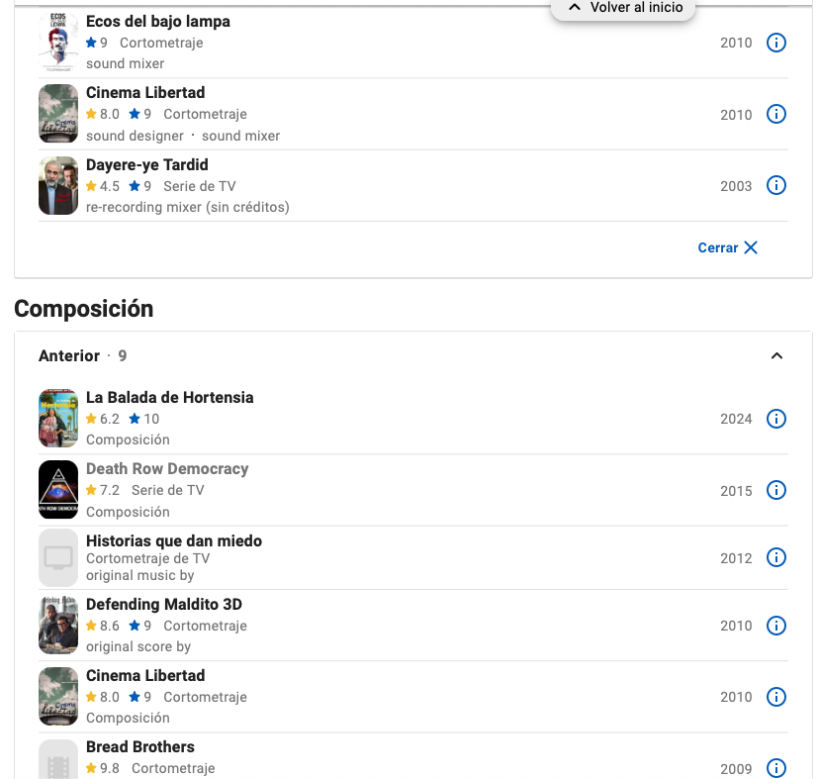Click info icon for La Balada de Hortensia
This screenshot has width=818, height=779.
point(776,419)
